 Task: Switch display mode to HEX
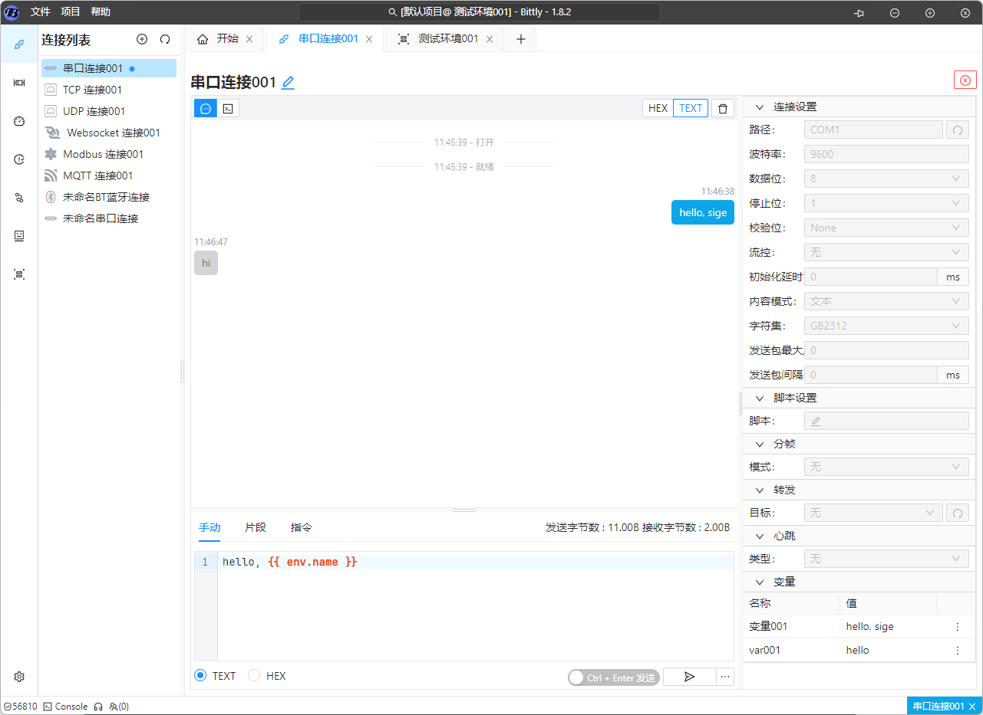point(657,108)
